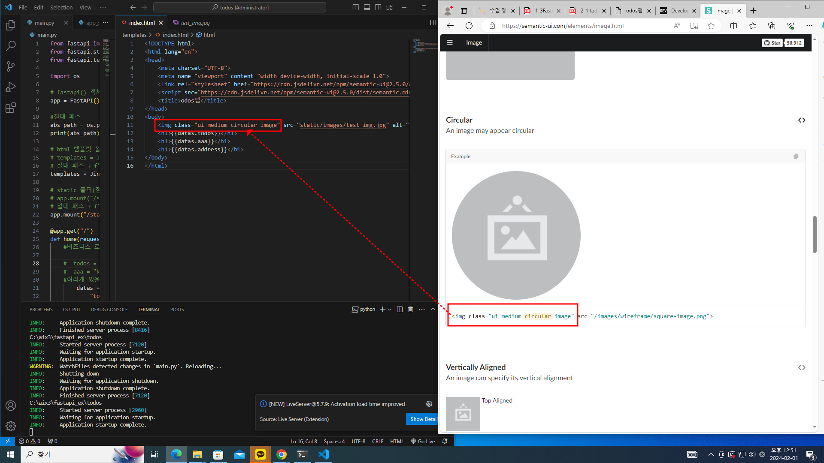The width and height of the screenshot is (824, 463).
Task: Click the Show Details button
Action: (x=423, y=419)
